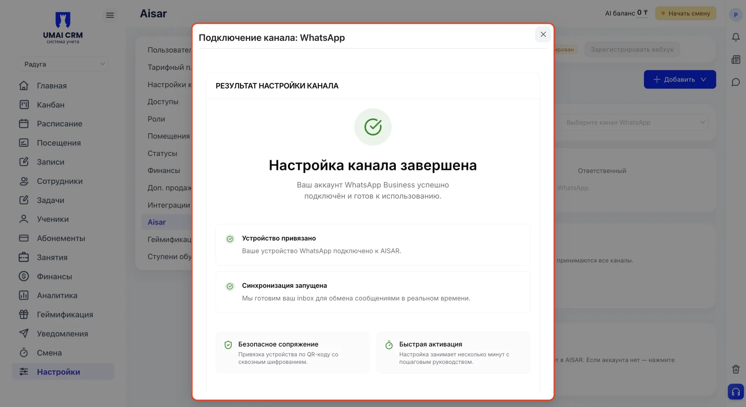
Task: Click the Занятия briefcase icon
Action: click(24, 257)
